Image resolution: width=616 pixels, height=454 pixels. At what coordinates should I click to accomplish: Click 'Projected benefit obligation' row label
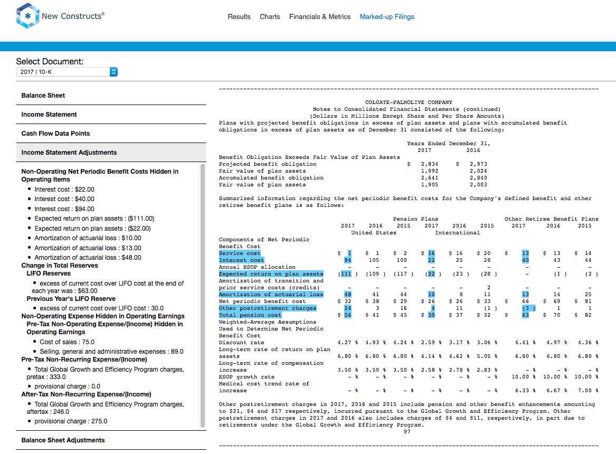[x=268, y=164]
